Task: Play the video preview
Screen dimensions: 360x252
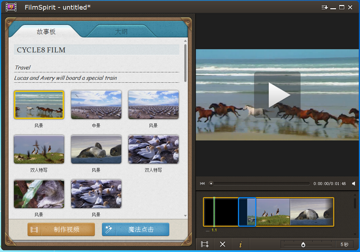Action: (x=277, y=95)
